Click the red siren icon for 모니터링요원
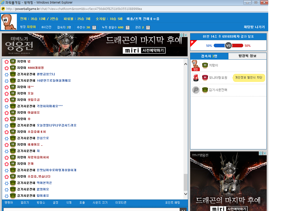This screenshot has height=211, width=294. pyautogui.click(x=196, y=78)
